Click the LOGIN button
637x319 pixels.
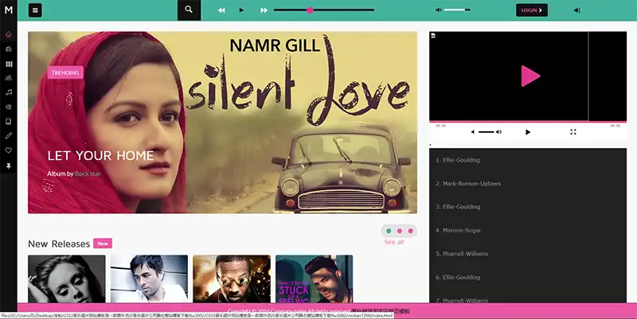tap(531, 10)
